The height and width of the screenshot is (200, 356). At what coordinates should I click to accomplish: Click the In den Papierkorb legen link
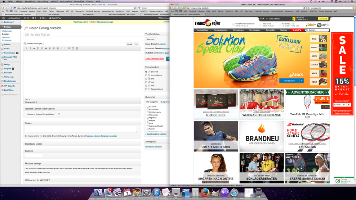pyautogui.click(x=154, y=58)
